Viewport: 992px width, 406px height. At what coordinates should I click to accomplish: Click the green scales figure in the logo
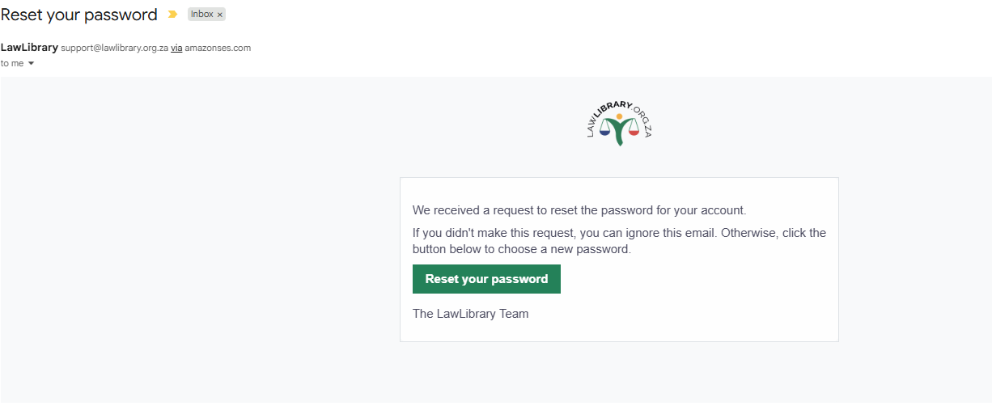click(619, 135)
